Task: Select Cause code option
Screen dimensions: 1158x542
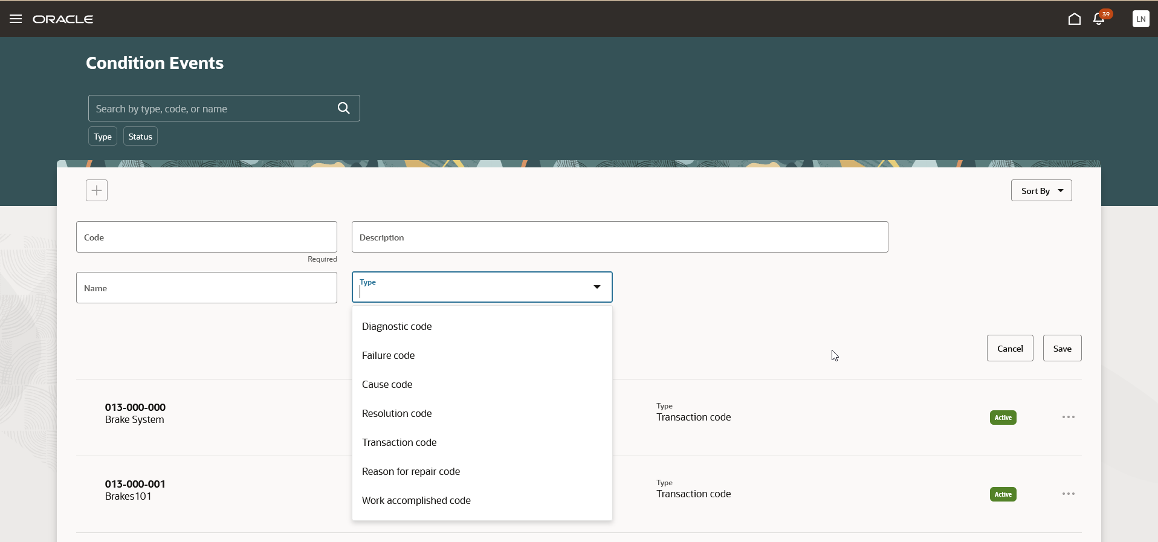Action: [482, 384]
